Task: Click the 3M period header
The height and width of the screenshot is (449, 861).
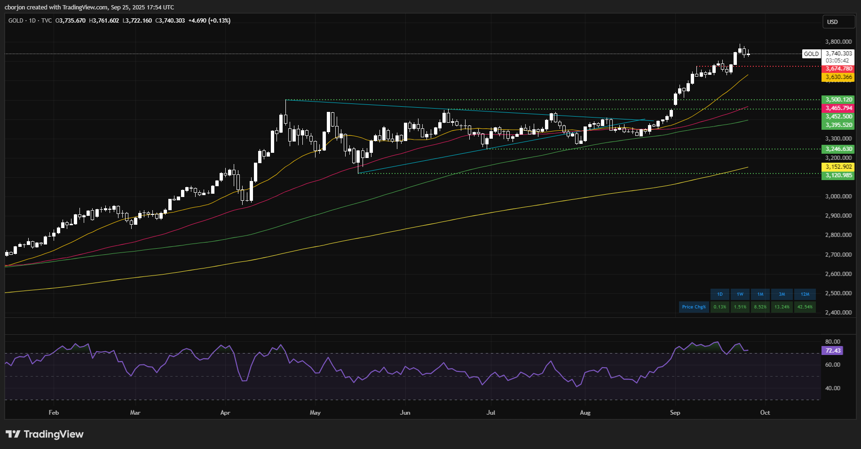Action: 782,294
